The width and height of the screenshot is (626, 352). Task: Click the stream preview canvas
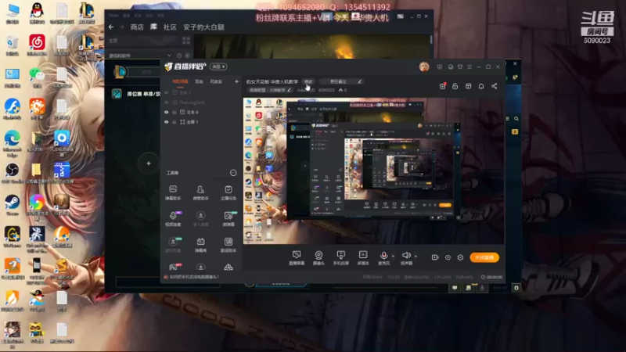click(374, 171)
